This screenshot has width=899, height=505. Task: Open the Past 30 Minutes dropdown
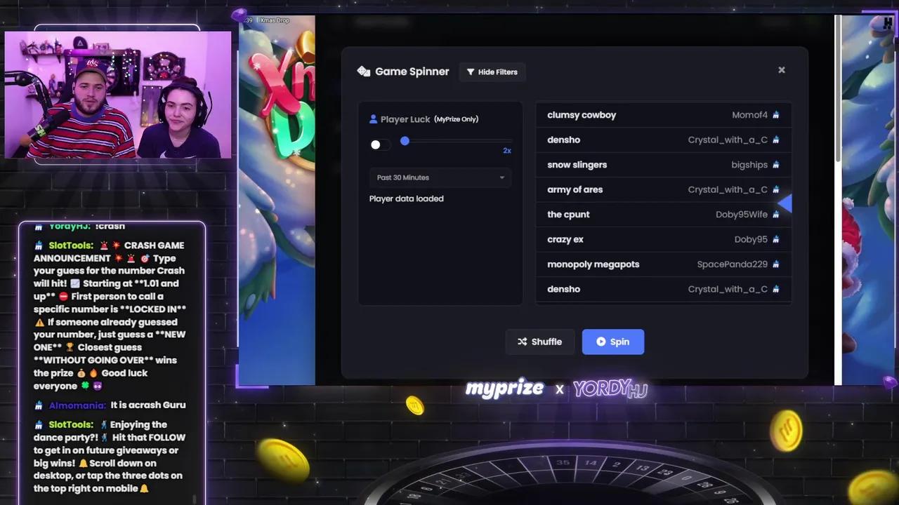tap(440, 177)
